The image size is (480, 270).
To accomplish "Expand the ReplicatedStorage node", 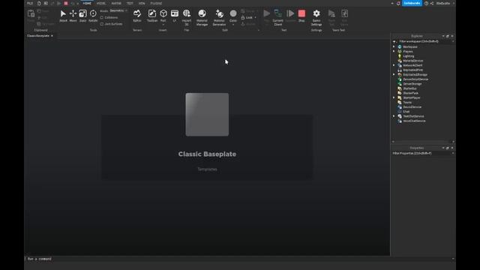I will [x=394, y=74].
